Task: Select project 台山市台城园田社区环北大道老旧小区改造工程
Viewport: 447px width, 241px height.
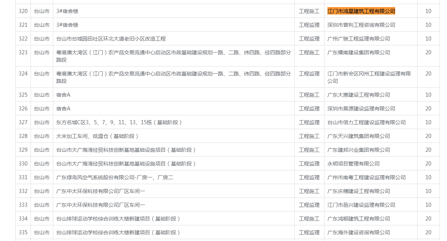Action: [x=111, y=39]
